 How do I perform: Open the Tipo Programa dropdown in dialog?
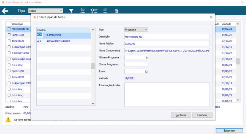point(136,29)
